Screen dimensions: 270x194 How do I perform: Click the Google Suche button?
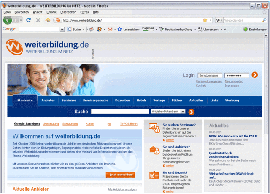pyautogui.click(x=74, y=30)
